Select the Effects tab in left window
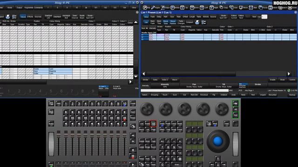The width and height of the screenshot is (298, 167). (x=30, y=17)
